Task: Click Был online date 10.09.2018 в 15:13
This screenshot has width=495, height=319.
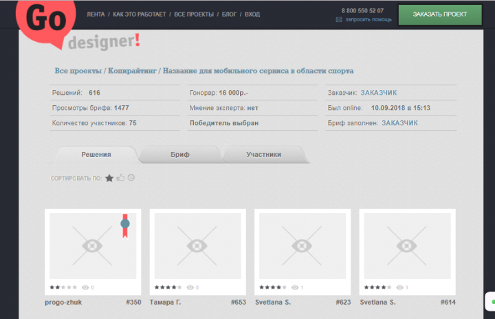Action: pyautogui.click(x=401, y=108)
